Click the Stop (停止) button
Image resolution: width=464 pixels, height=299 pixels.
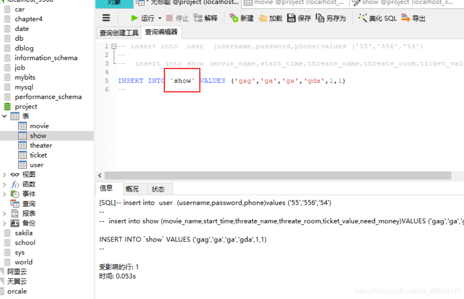[x=177, y=18]
